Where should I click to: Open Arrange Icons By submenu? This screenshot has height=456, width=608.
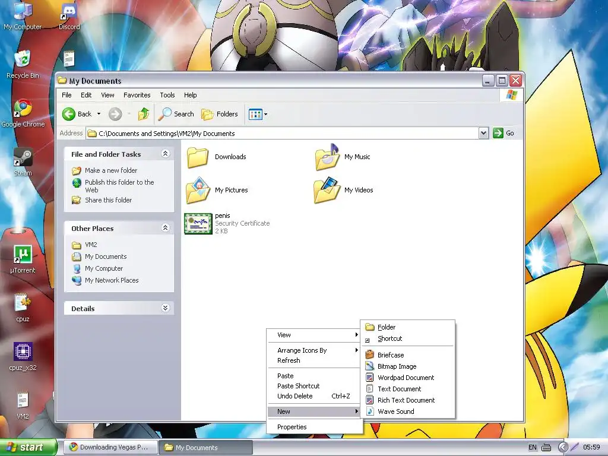tap(313, 350)
